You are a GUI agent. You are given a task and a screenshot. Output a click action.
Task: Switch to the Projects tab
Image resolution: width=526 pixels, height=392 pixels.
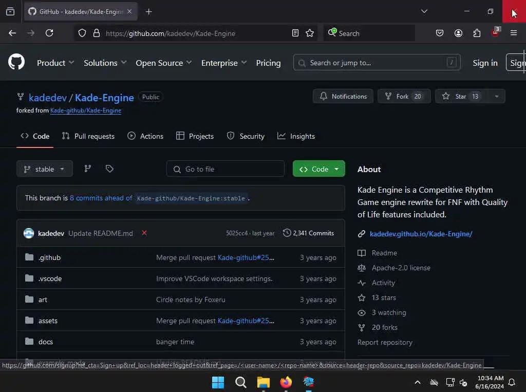(x=195, y=136)
